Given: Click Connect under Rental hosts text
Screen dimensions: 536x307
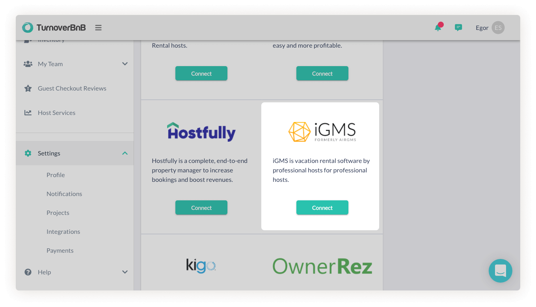Looking at the screenshot, I should click(201, 73).
